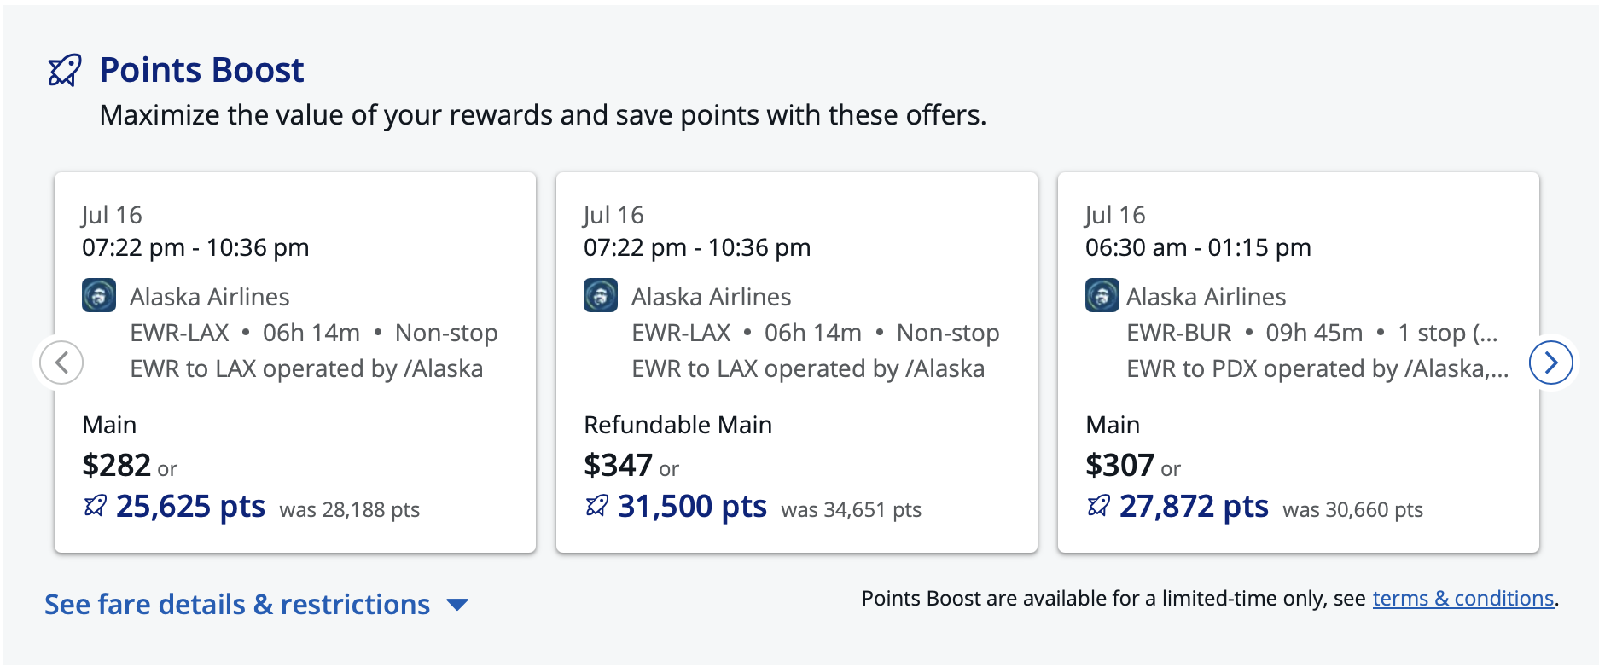Click the See fare details & restrictions link
Screen dimensions: 1599x667
pyautogui.click(x=237, y=604)
